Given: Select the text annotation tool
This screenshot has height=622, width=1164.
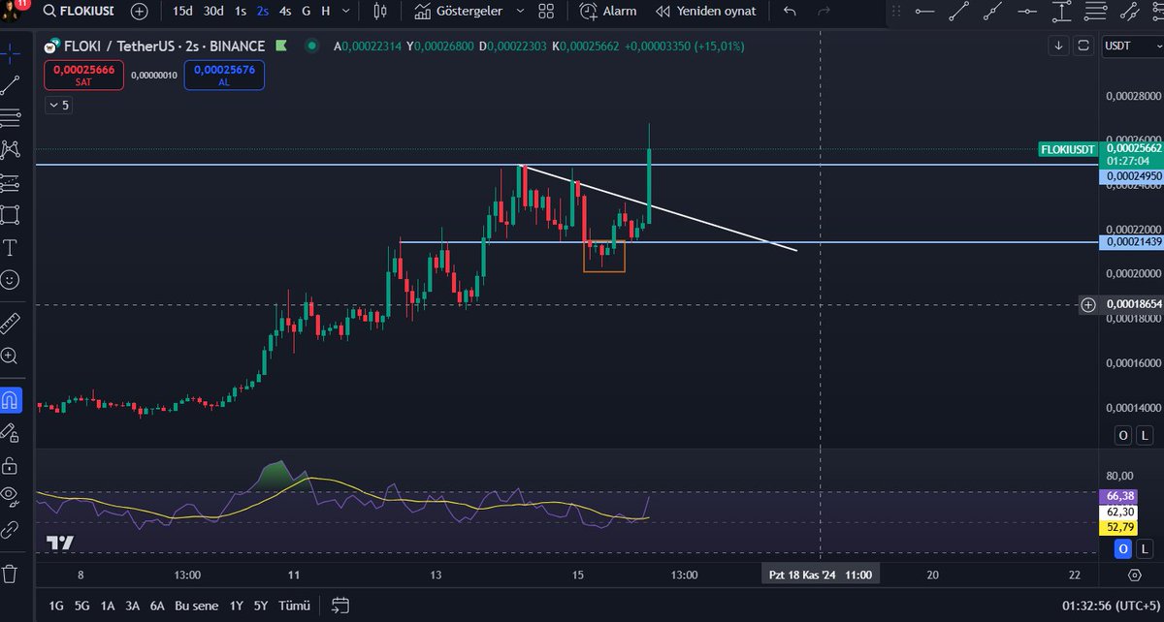Looking at the screenshot, I should [11, 247].
